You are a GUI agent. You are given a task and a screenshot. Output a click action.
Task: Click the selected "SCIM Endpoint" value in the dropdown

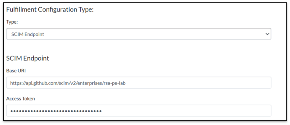(x=28, y=34)
